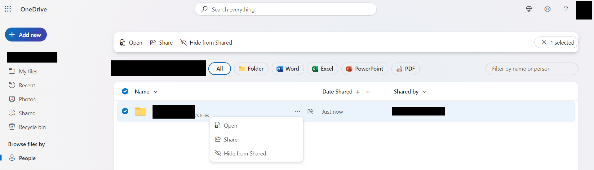Toggle the select-all checkbox in the header

[125, 91]
